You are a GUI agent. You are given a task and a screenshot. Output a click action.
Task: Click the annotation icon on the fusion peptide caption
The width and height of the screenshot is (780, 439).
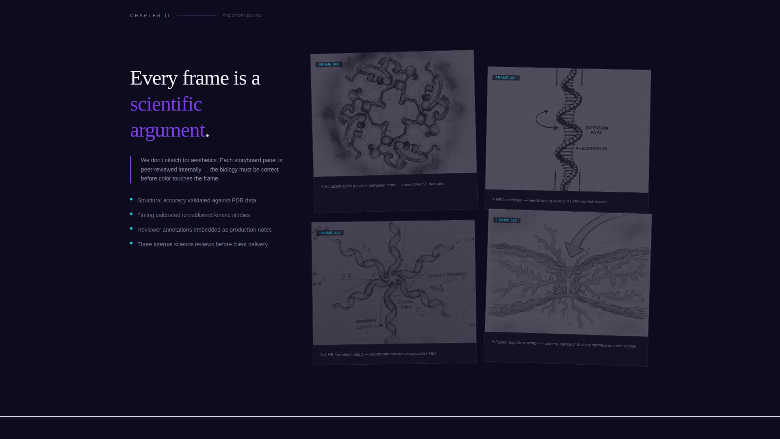coord(493,343)
